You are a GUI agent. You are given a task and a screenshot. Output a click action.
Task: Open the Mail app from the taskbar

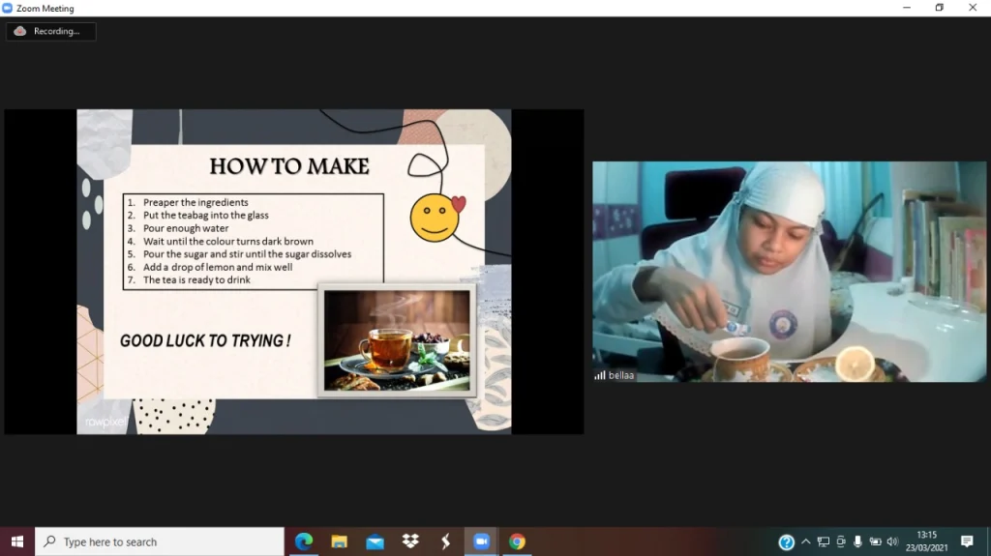point(375,541)
